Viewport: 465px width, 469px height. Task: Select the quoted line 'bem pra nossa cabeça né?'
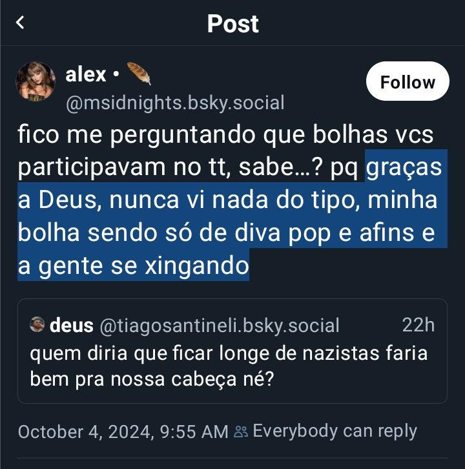pos(152,380)
